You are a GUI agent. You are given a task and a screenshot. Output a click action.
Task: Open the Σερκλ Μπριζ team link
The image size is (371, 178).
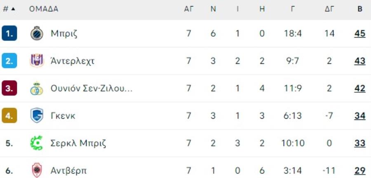[78, 143]
